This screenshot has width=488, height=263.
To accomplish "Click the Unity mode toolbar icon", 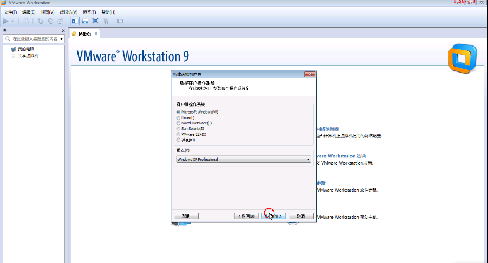I will point(106,21).
